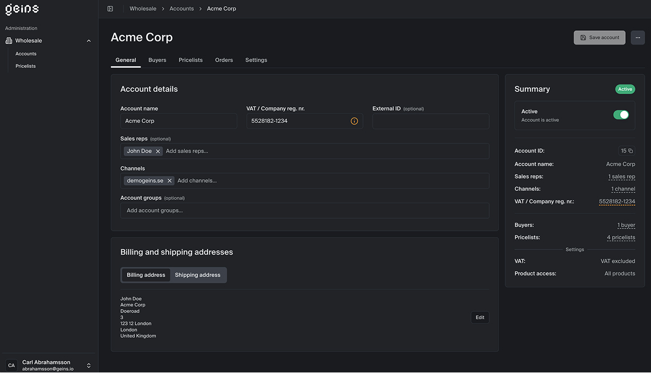Toggle the sidebar panel icon
The image size is (651, 373).
click(110, 9)
